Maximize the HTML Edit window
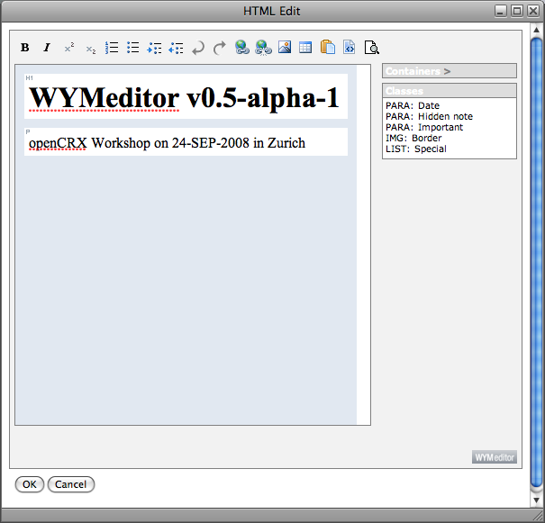545x523 pixels. click(x=517, y=11)
